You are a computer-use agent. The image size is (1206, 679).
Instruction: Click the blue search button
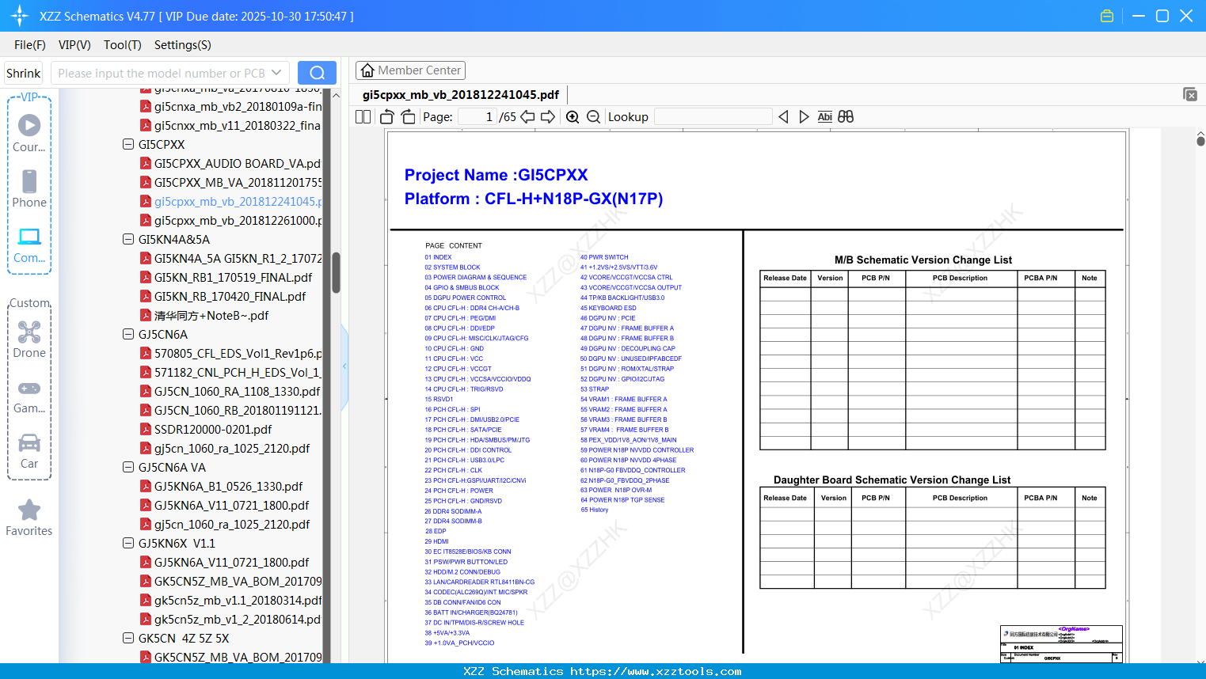[x=317, y=73]
